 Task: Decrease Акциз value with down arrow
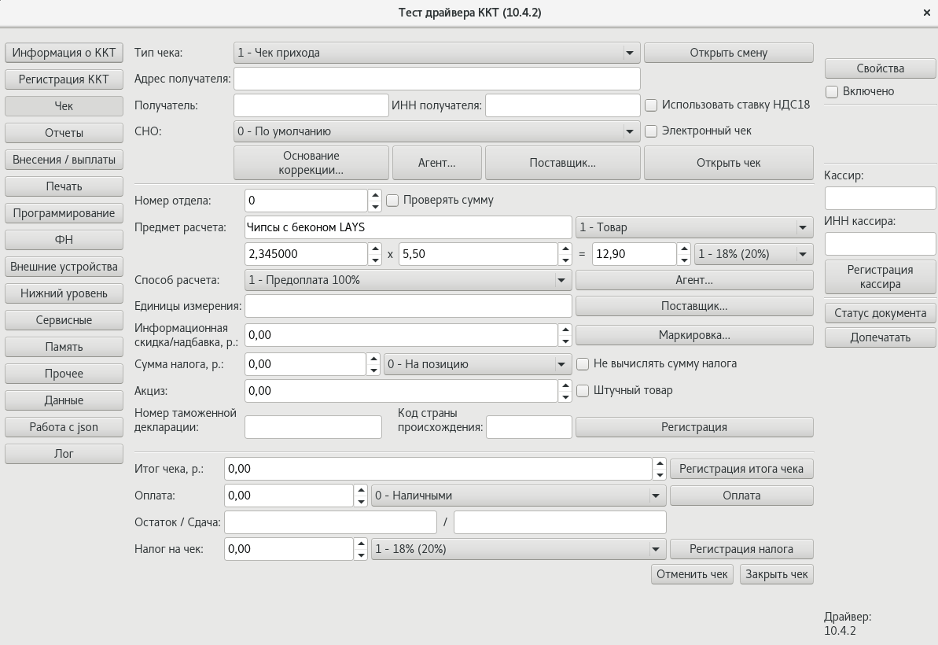click(565, 396)
